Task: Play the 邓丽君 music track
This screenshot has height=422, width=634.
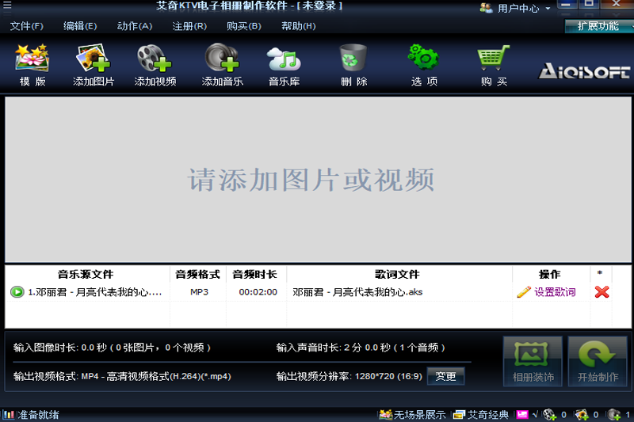Action: [17, 292]
